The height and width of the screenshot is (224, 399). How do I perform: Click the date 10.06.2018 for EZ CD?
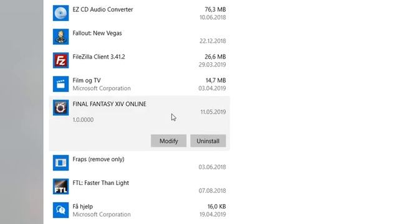click(213, 17)
